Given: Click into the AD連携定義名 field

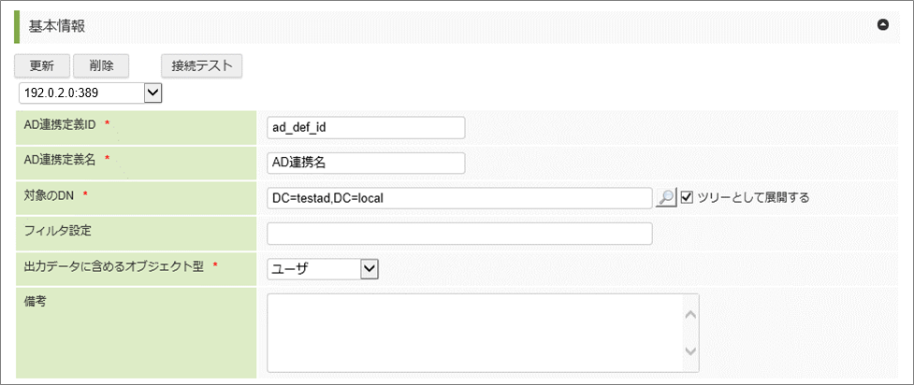Looking at the screenshot, I should 365,163.
